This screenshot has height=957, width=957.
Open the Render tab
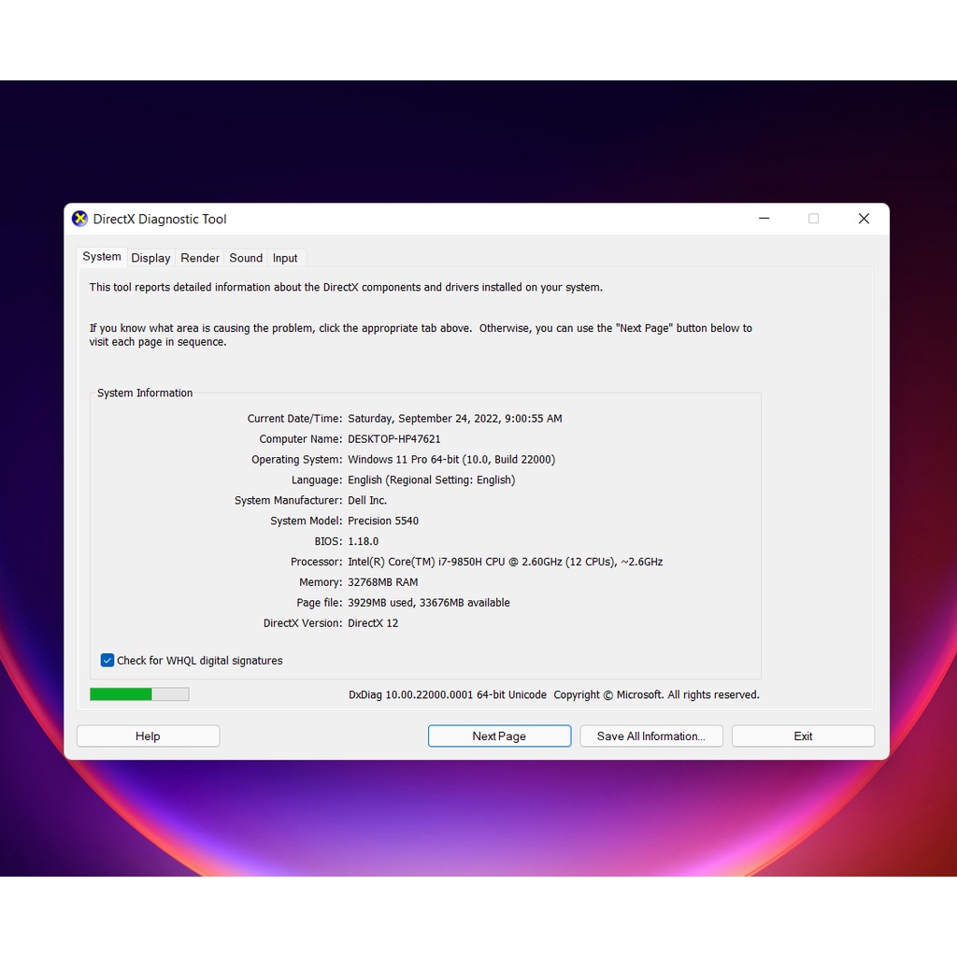[x=200, y=258]
